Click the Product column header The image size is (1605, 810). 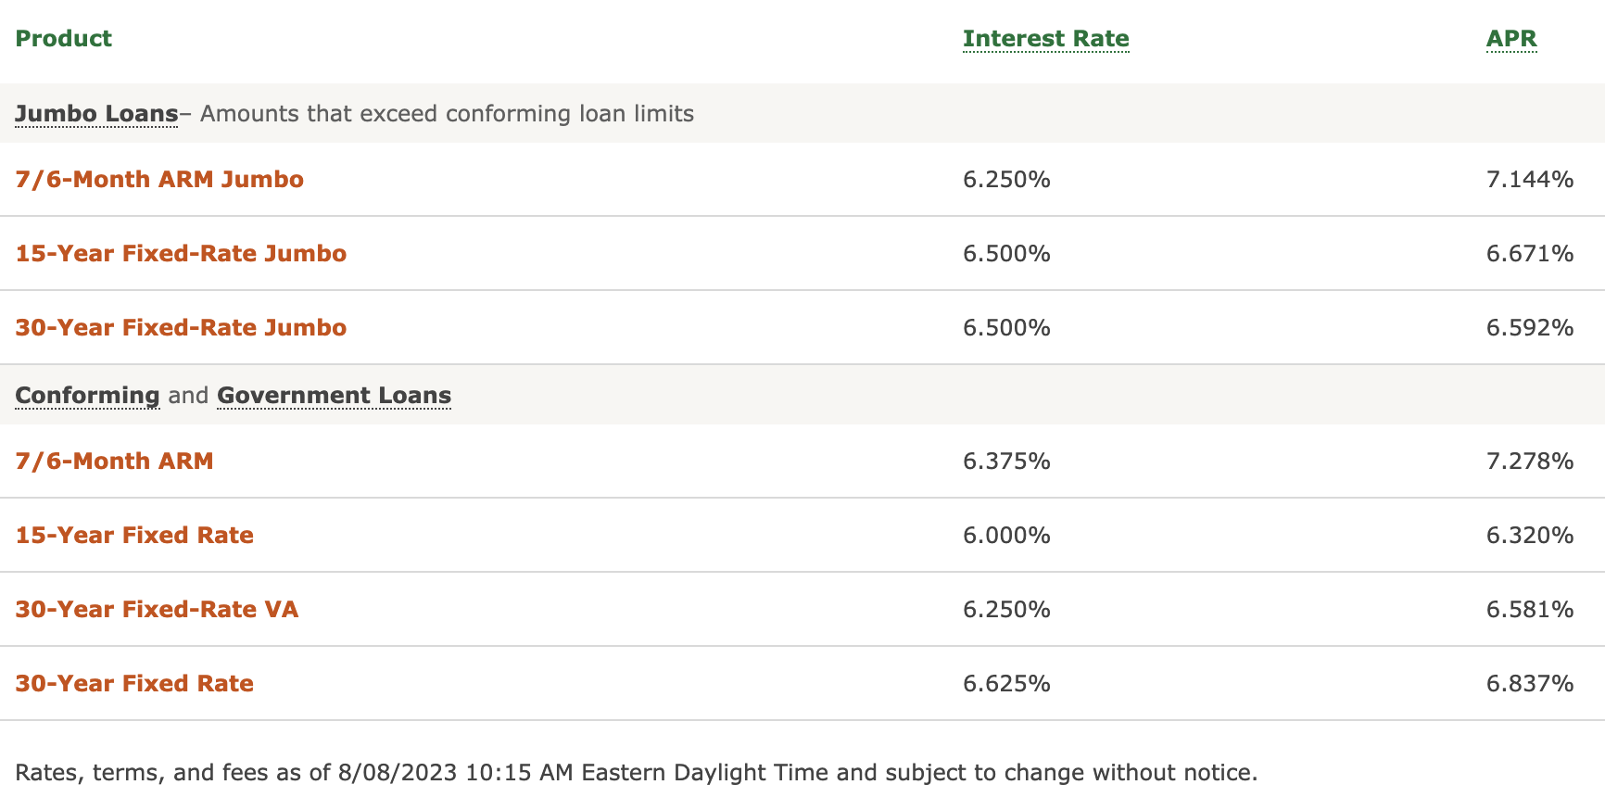[63, 39]
